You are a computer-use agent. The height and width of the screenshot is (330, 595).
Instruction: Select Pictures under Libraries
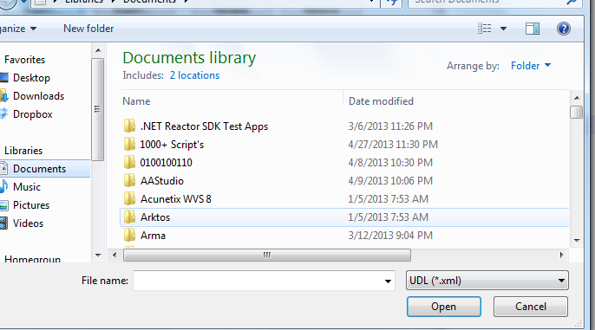point(31,205)
